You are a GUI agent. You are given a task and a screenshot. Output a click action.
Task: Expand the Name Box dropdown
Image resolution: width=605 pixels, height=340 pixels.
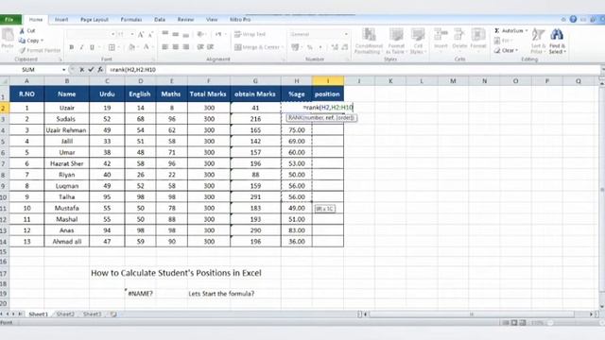[x=63, y=70]
